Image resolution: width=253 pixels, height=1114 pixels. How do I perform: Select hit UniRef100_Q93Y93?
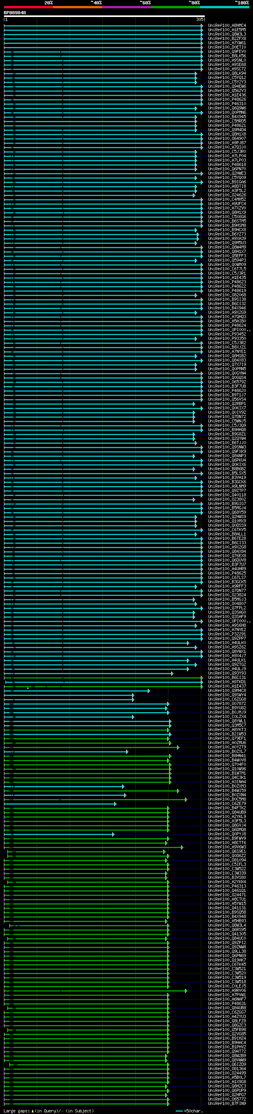[x=227, y=673]
